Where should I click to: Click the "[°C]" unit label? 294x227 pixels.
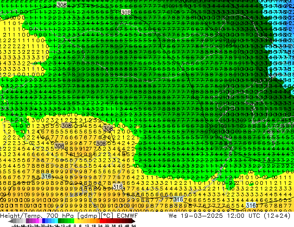(107, 216)
